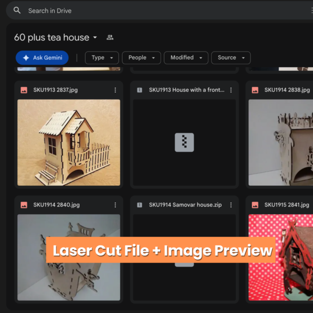The image size is (313, 313).
Task: Select SKU1914 Samovar house.zip file name
Action: pos(185,205)
